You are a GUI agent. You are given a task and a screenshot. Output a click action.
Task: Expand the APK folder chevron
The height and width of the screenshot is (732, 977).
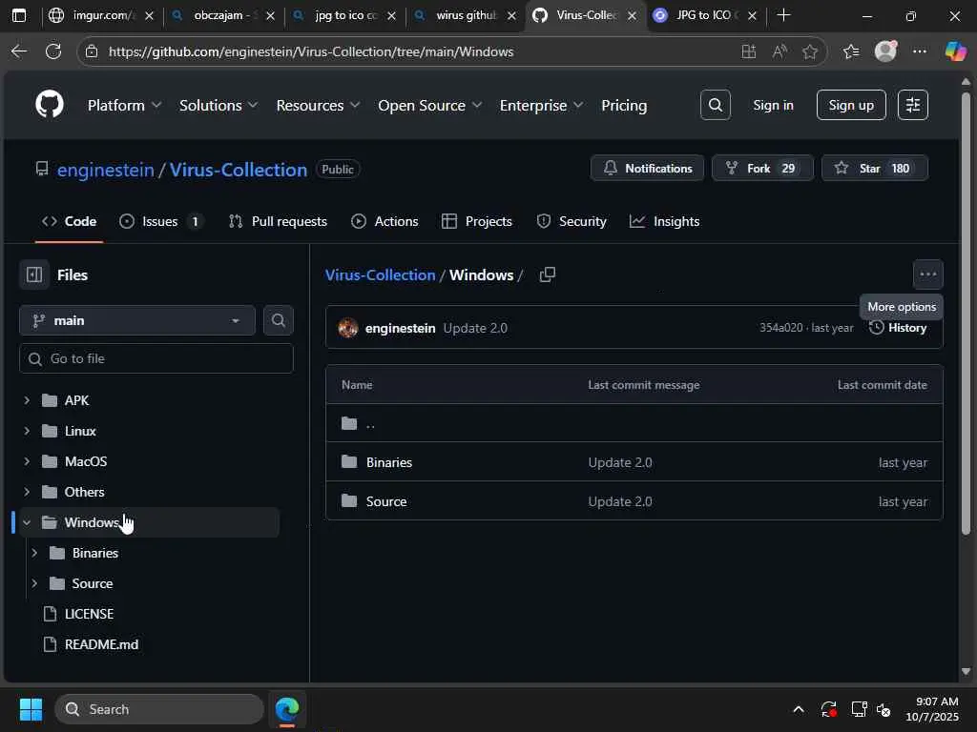pyautogui.click(x=27, y=400)
